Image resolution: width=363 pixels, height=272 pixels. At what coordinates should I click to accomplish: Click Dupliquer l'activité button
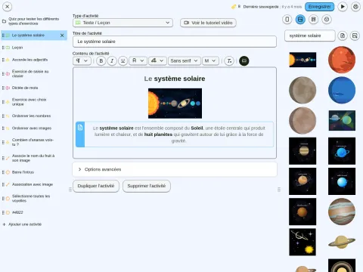(x=96, y=186)
